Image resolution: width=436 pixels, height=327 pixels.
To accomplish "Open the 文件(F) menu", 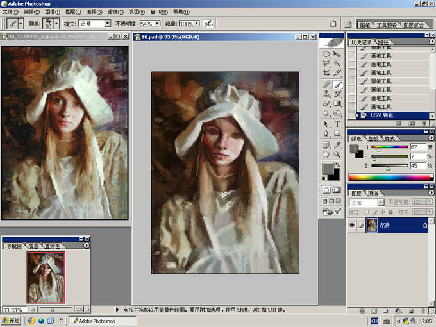I will point(10,12).
